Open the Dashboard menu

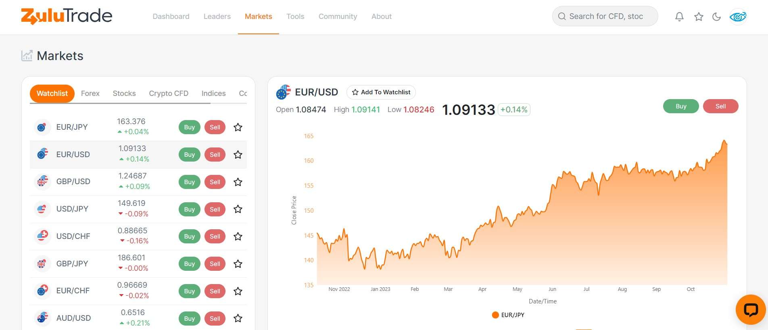pos(171,17)
